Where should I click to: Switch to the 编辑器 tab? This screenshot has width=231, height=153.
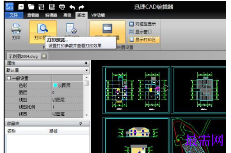[x=51, y=15]
